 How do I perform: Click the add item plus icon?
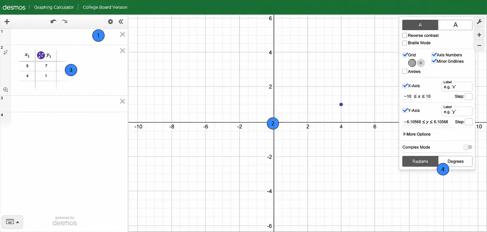(7, 22)
